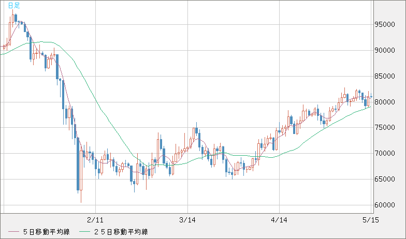
Task: Click the 2/11 date label
Action: [x=95, y=220]
